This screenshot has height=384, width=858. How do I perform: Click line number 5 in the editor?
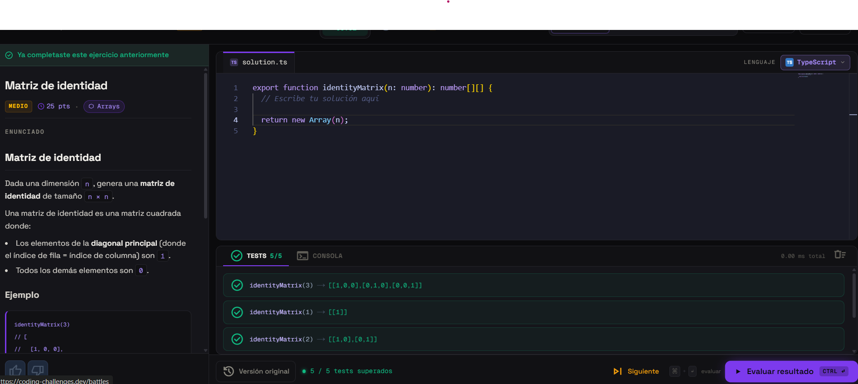pos(236,131)
